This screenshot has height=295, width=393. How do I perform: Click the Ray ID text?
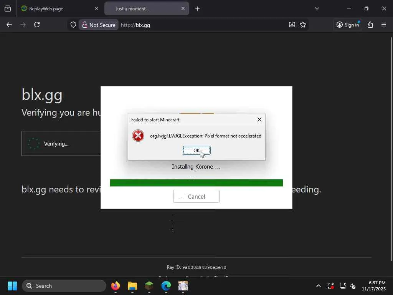click(196, 267)
